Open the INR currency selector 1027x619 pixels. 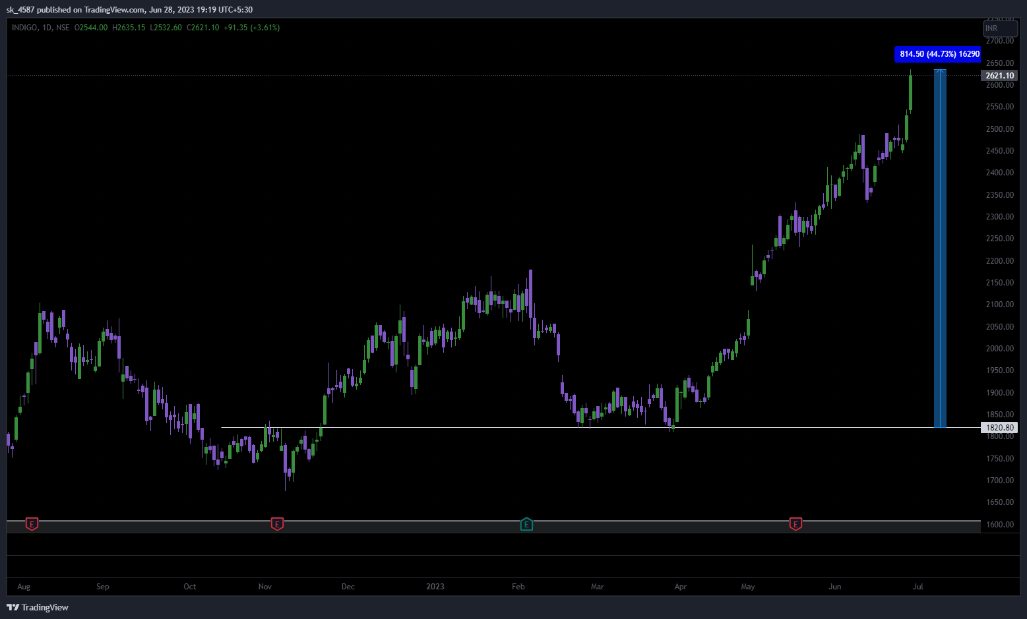tap(1001, 28)
